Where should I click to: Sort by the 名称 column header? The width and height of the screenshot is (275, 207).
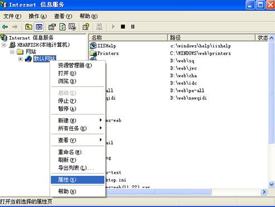point(129,38)
